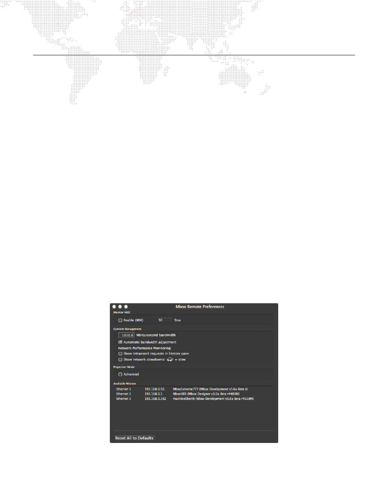377x488 pixels.
Task: Enable the Monitor HUD checkbox
Action: click(120, 320)
